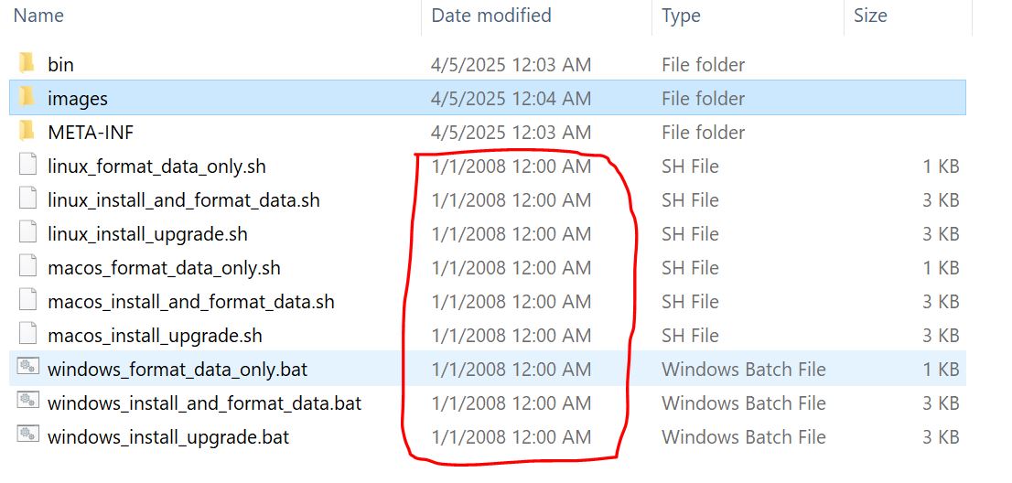Image resolution: width=1012 pixels, height=483 pixels.
Task: Click the linux_format_data_only.sh file icon
Action: (x=28, y=166)
